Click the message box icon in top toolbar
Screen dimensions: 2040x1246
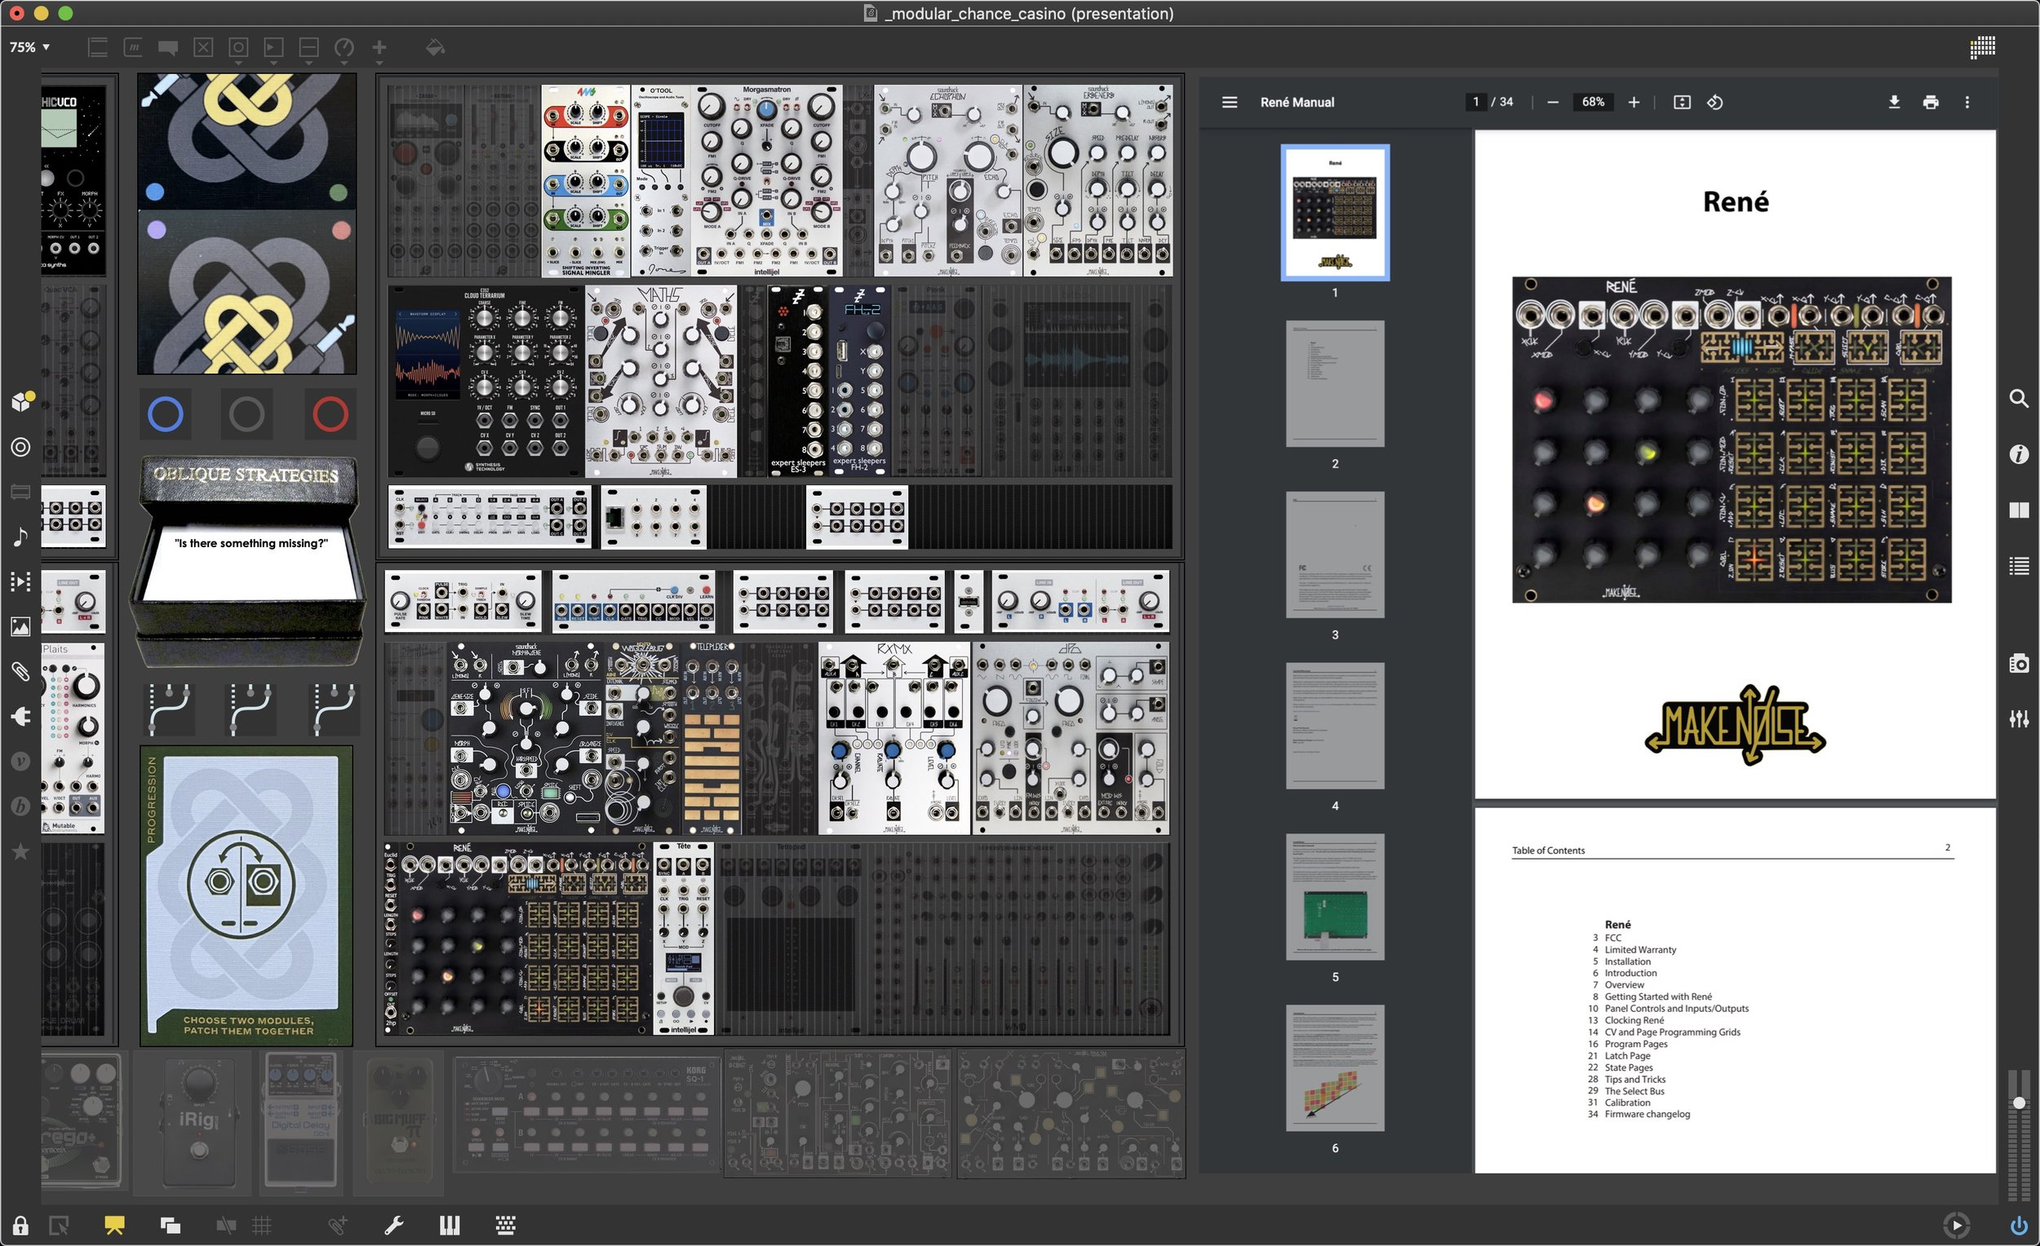133,48
